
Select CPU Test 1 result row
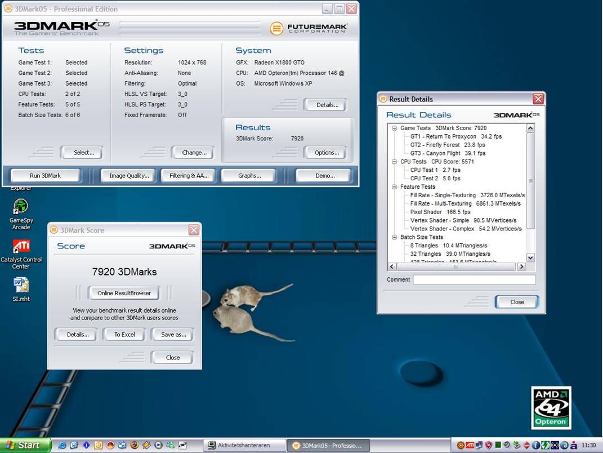coord(435,170)
